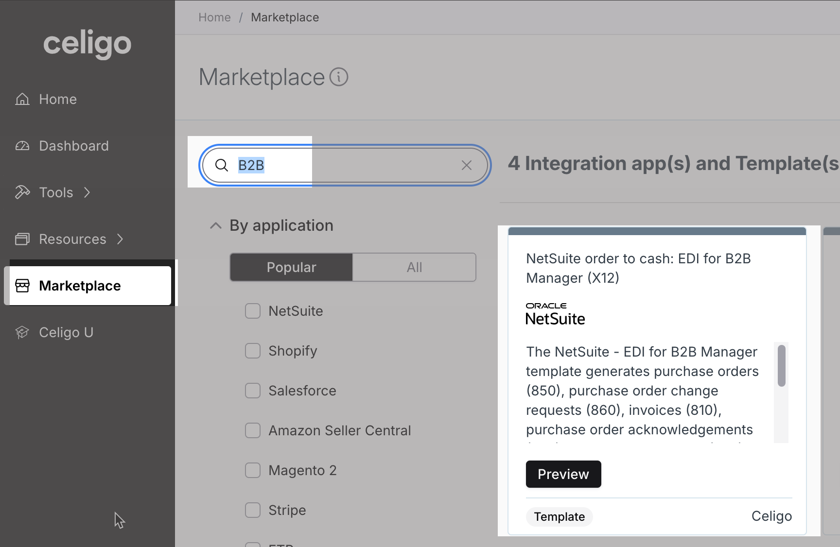Click the Celigo publisher label on the card
840x547 pixels.
click(771, 516)
